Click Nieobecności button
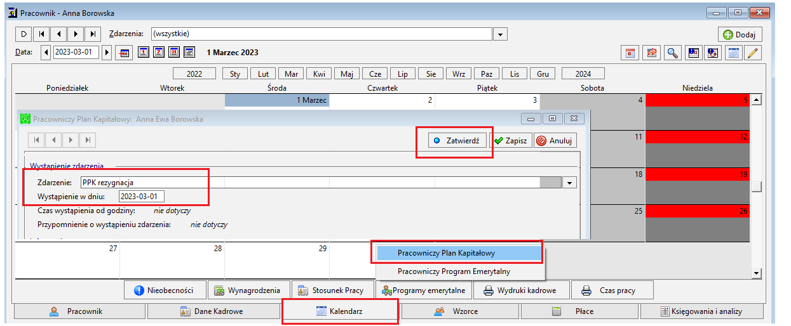This screenshot has height=326, width=791. (x=165, y=290)
